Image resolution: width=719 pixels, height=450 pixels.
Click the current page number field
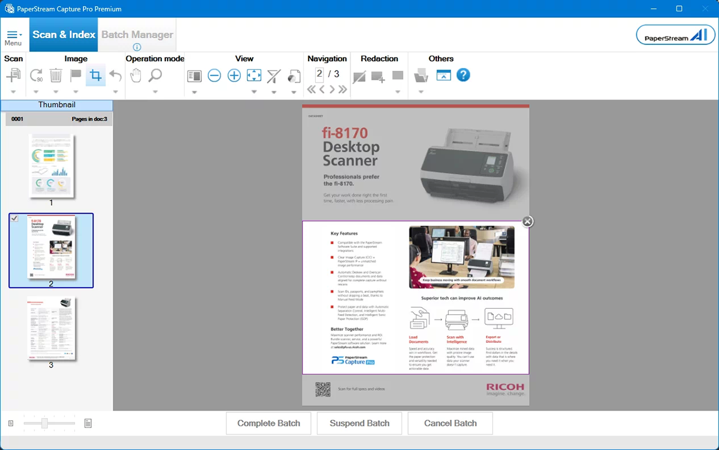(x=319, y=74)
